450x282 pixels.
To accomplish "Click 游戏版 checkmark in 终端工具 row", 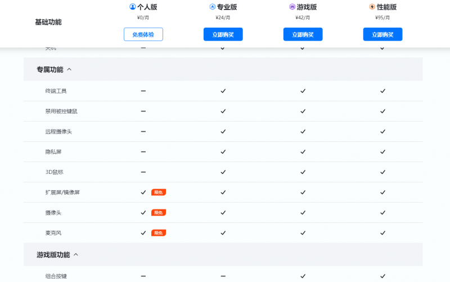I will pos(303,91).
